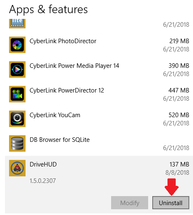This screenshot has height=215, width=193.
Task: Click the Apps & features heading
Action: (48, 9)
